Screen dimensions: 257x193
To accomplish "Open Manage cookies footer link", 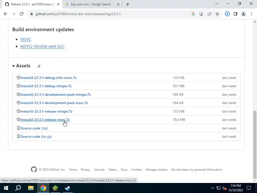I will coord(157,170).
